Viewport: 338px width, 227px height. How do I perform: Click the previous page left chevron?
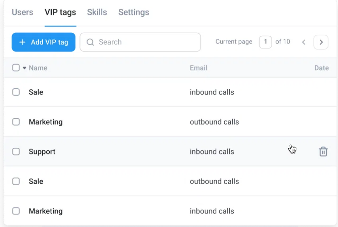[x=304, y=42]
